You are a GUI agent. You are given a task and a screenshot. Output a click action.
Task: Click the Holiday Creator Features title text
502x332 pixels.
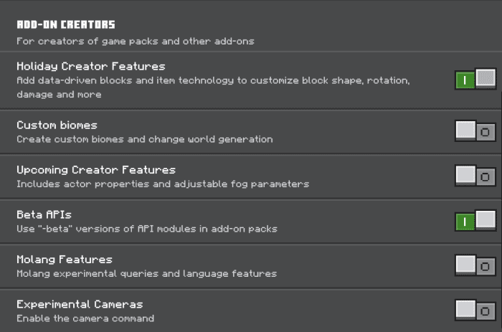tap(91, 66)
